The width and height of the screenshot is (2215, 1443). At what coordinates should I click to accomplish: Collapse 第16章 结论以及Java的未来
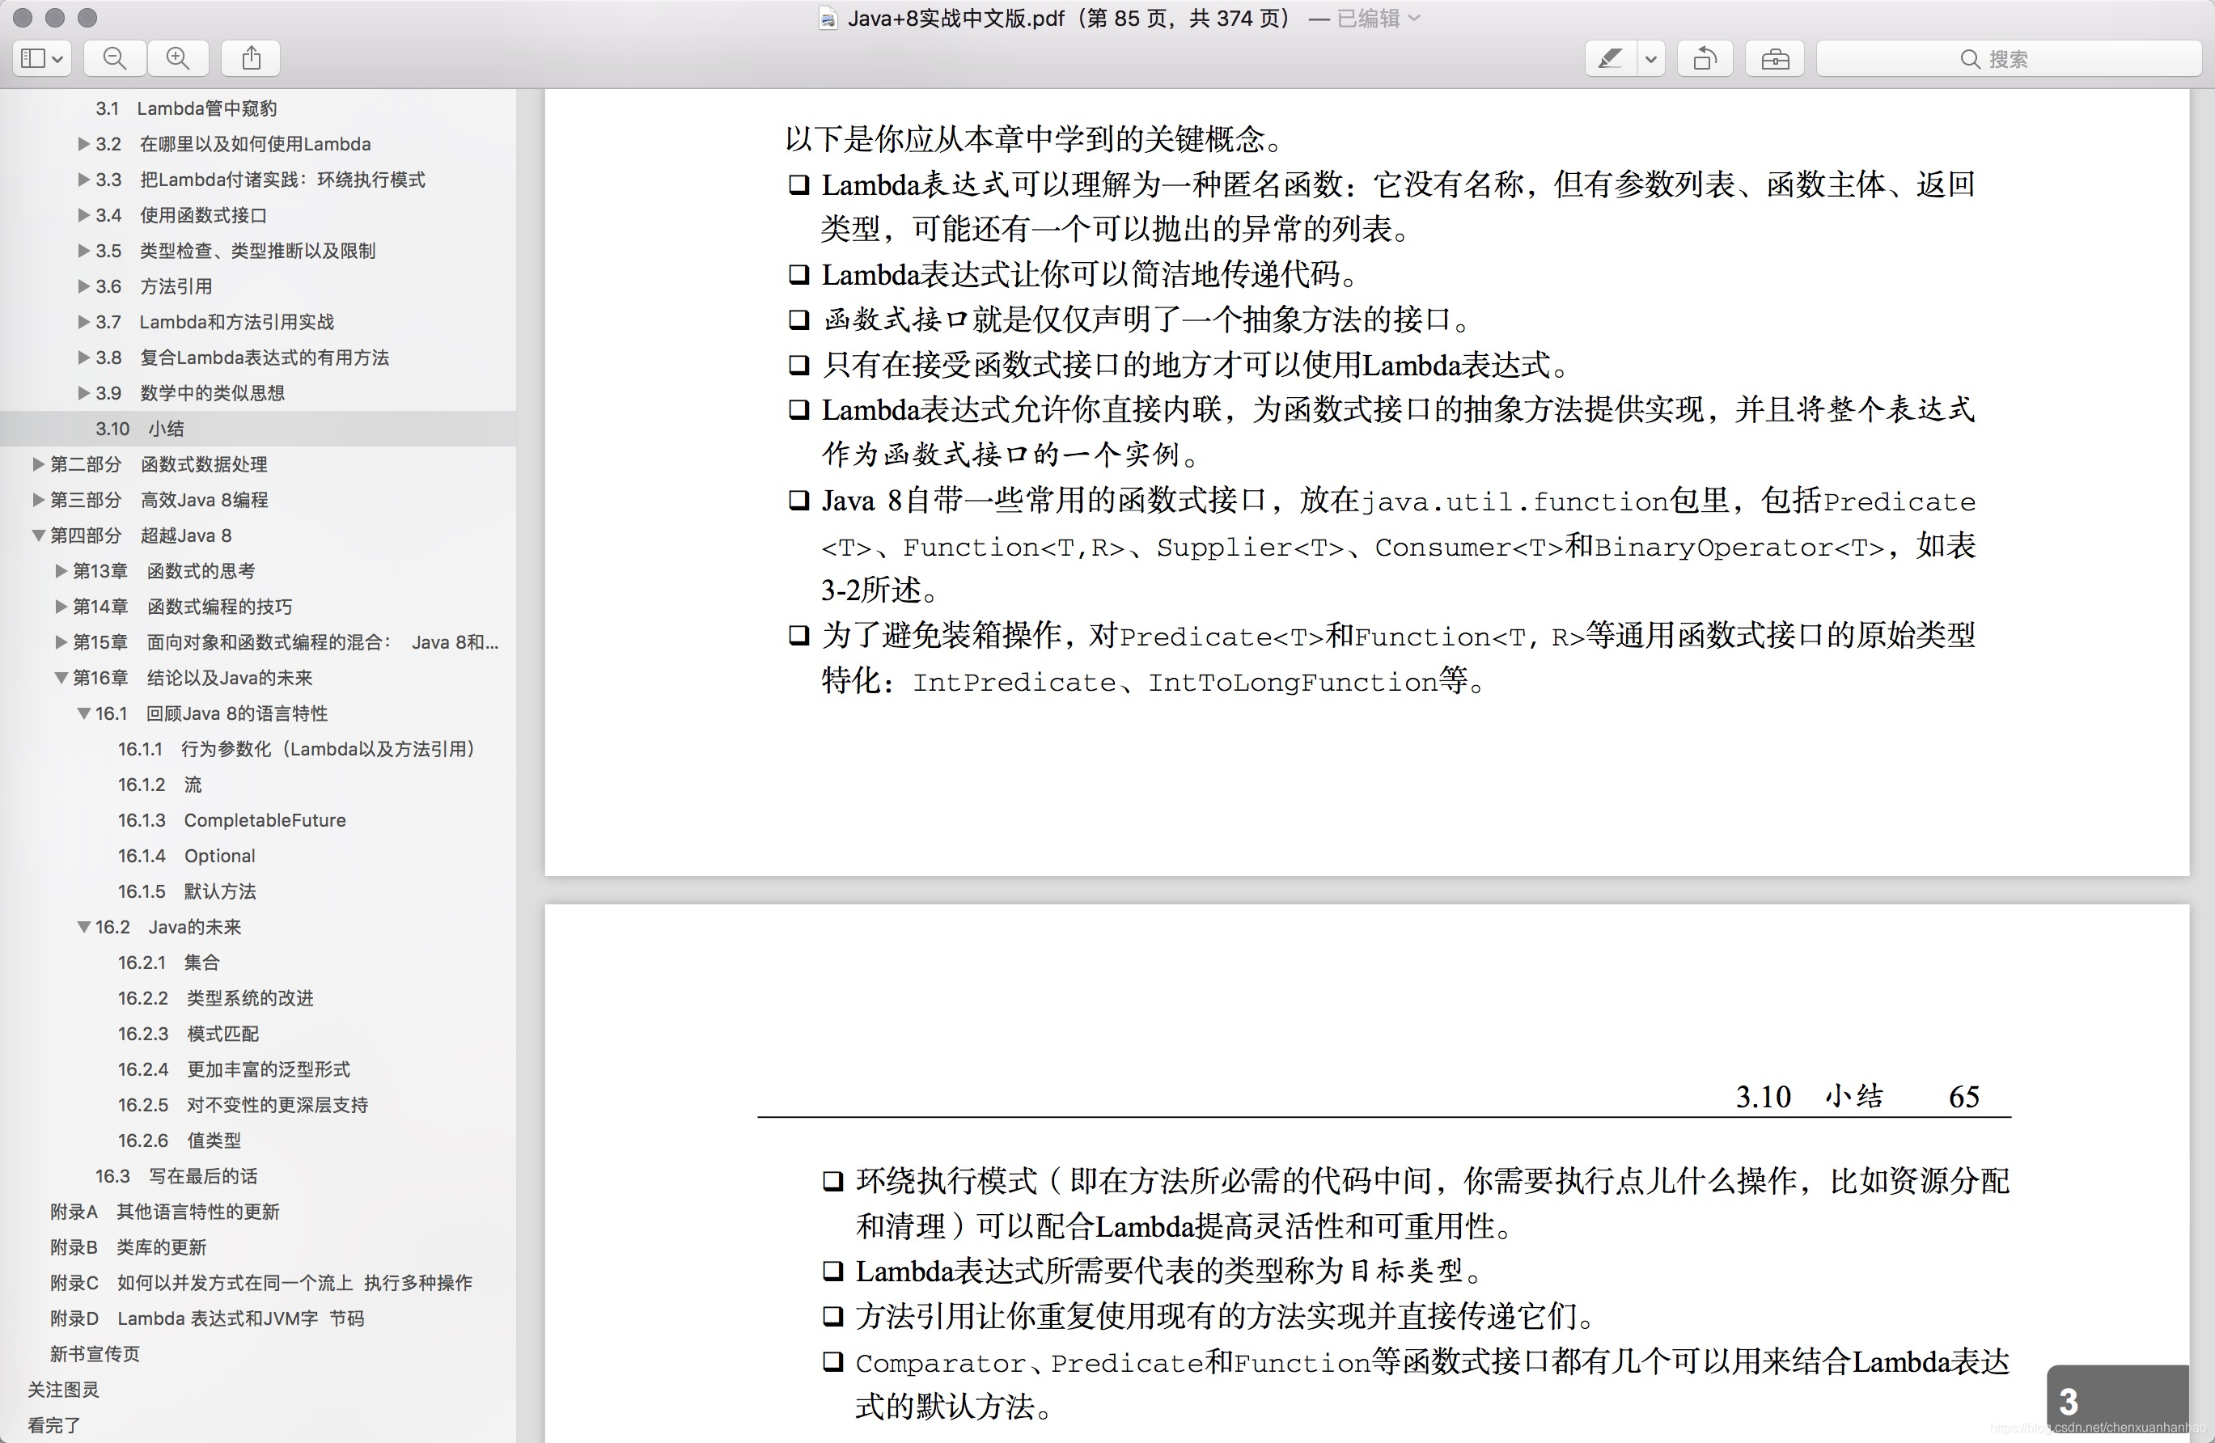(61, 677)
